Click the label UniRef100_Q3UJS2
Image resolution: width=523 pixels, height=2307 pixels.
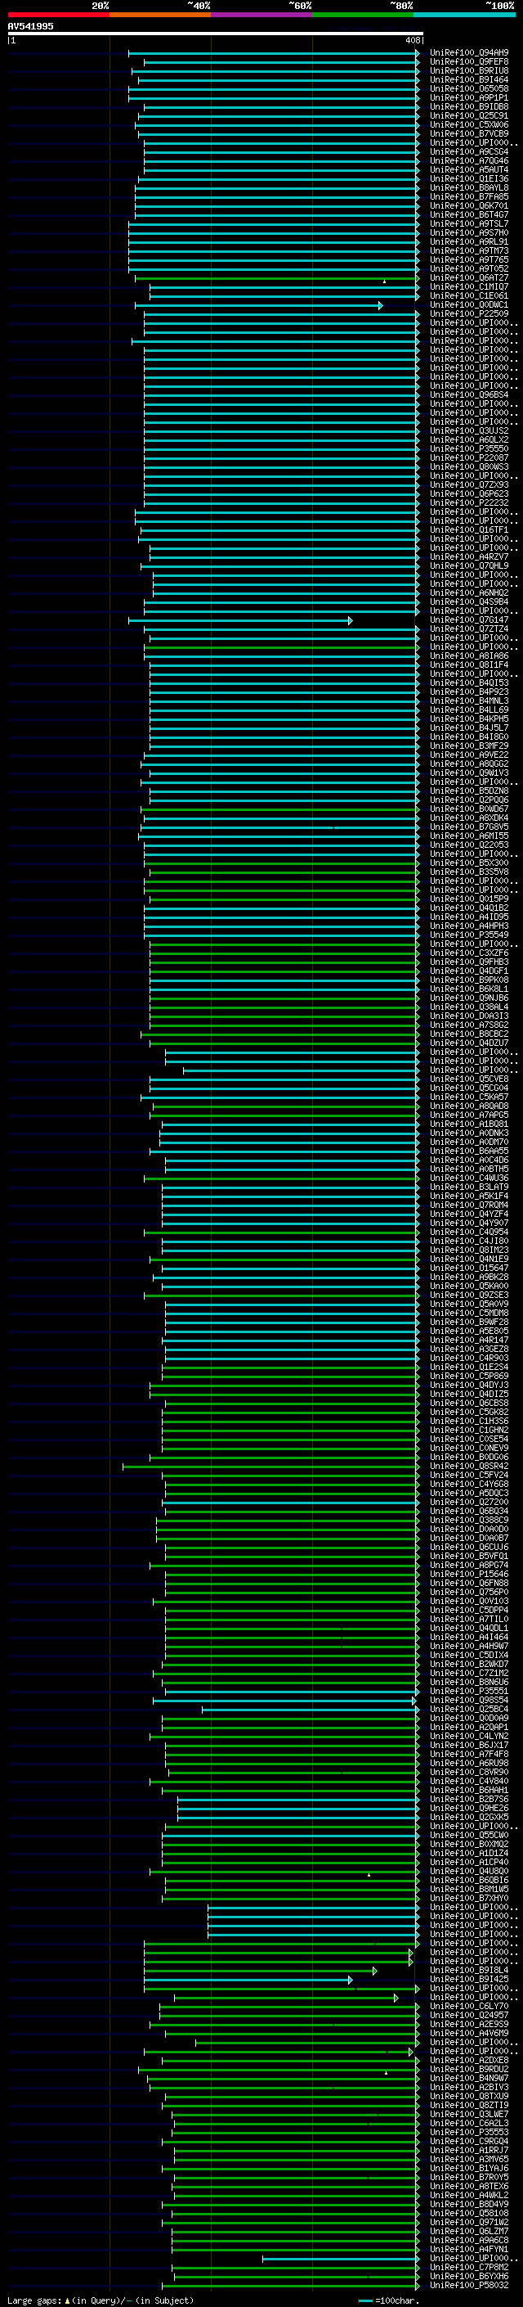(x=469, y=430)
